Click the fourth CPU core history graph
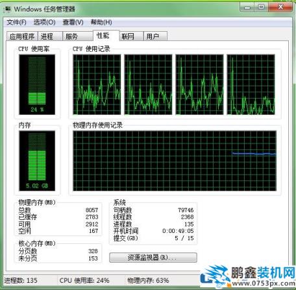The width and height of the screenshot is (296, 290). [x=251, y=84]
